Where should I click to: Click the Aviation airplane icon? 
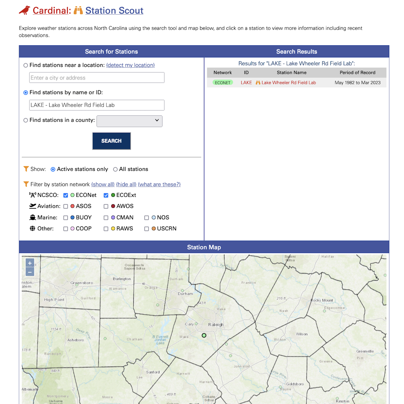(x=33, y=206)
